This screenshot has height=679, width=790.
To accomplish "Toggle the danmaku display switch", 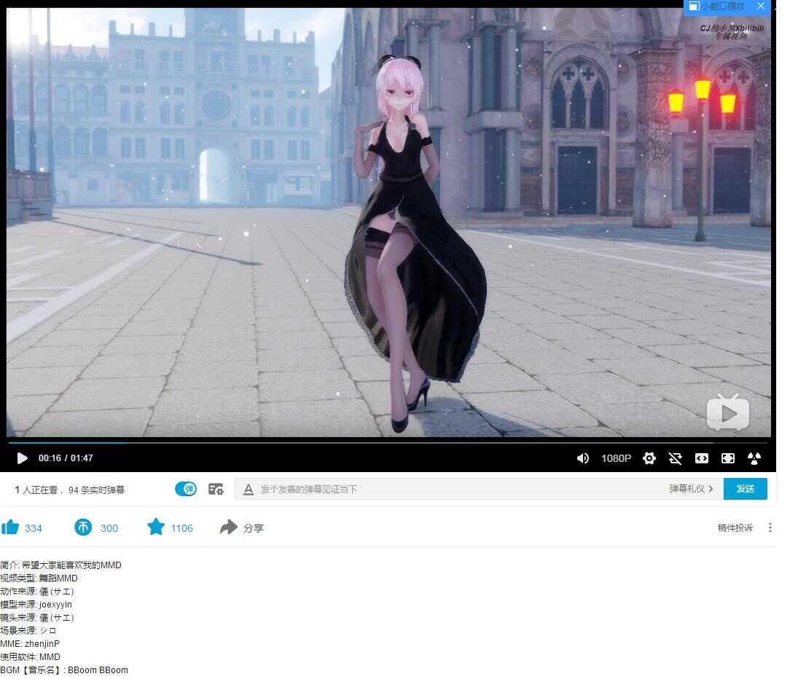I will click(x=186, y=489).
